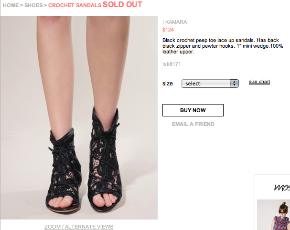Image resolution: width=290 pixels, height=230 pixels.
Task: Click the $124 price text
Action: coord(168,30)
